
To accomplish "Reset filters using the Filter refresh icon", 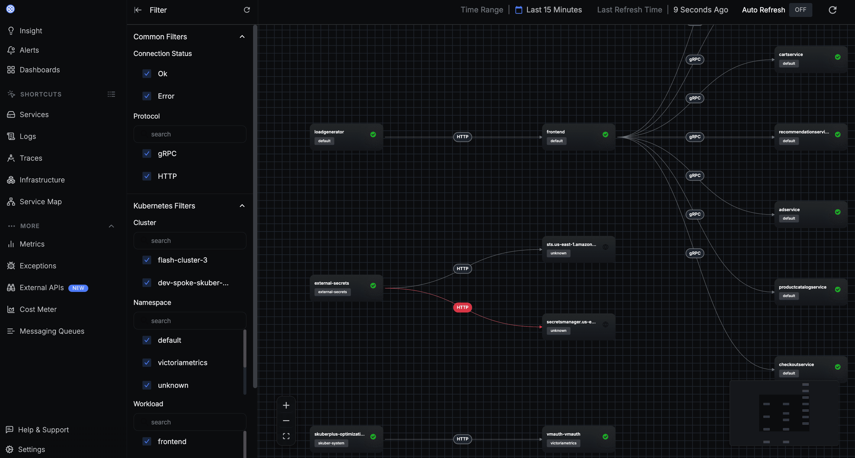I will pyautogui.click(x=247, y=10).
